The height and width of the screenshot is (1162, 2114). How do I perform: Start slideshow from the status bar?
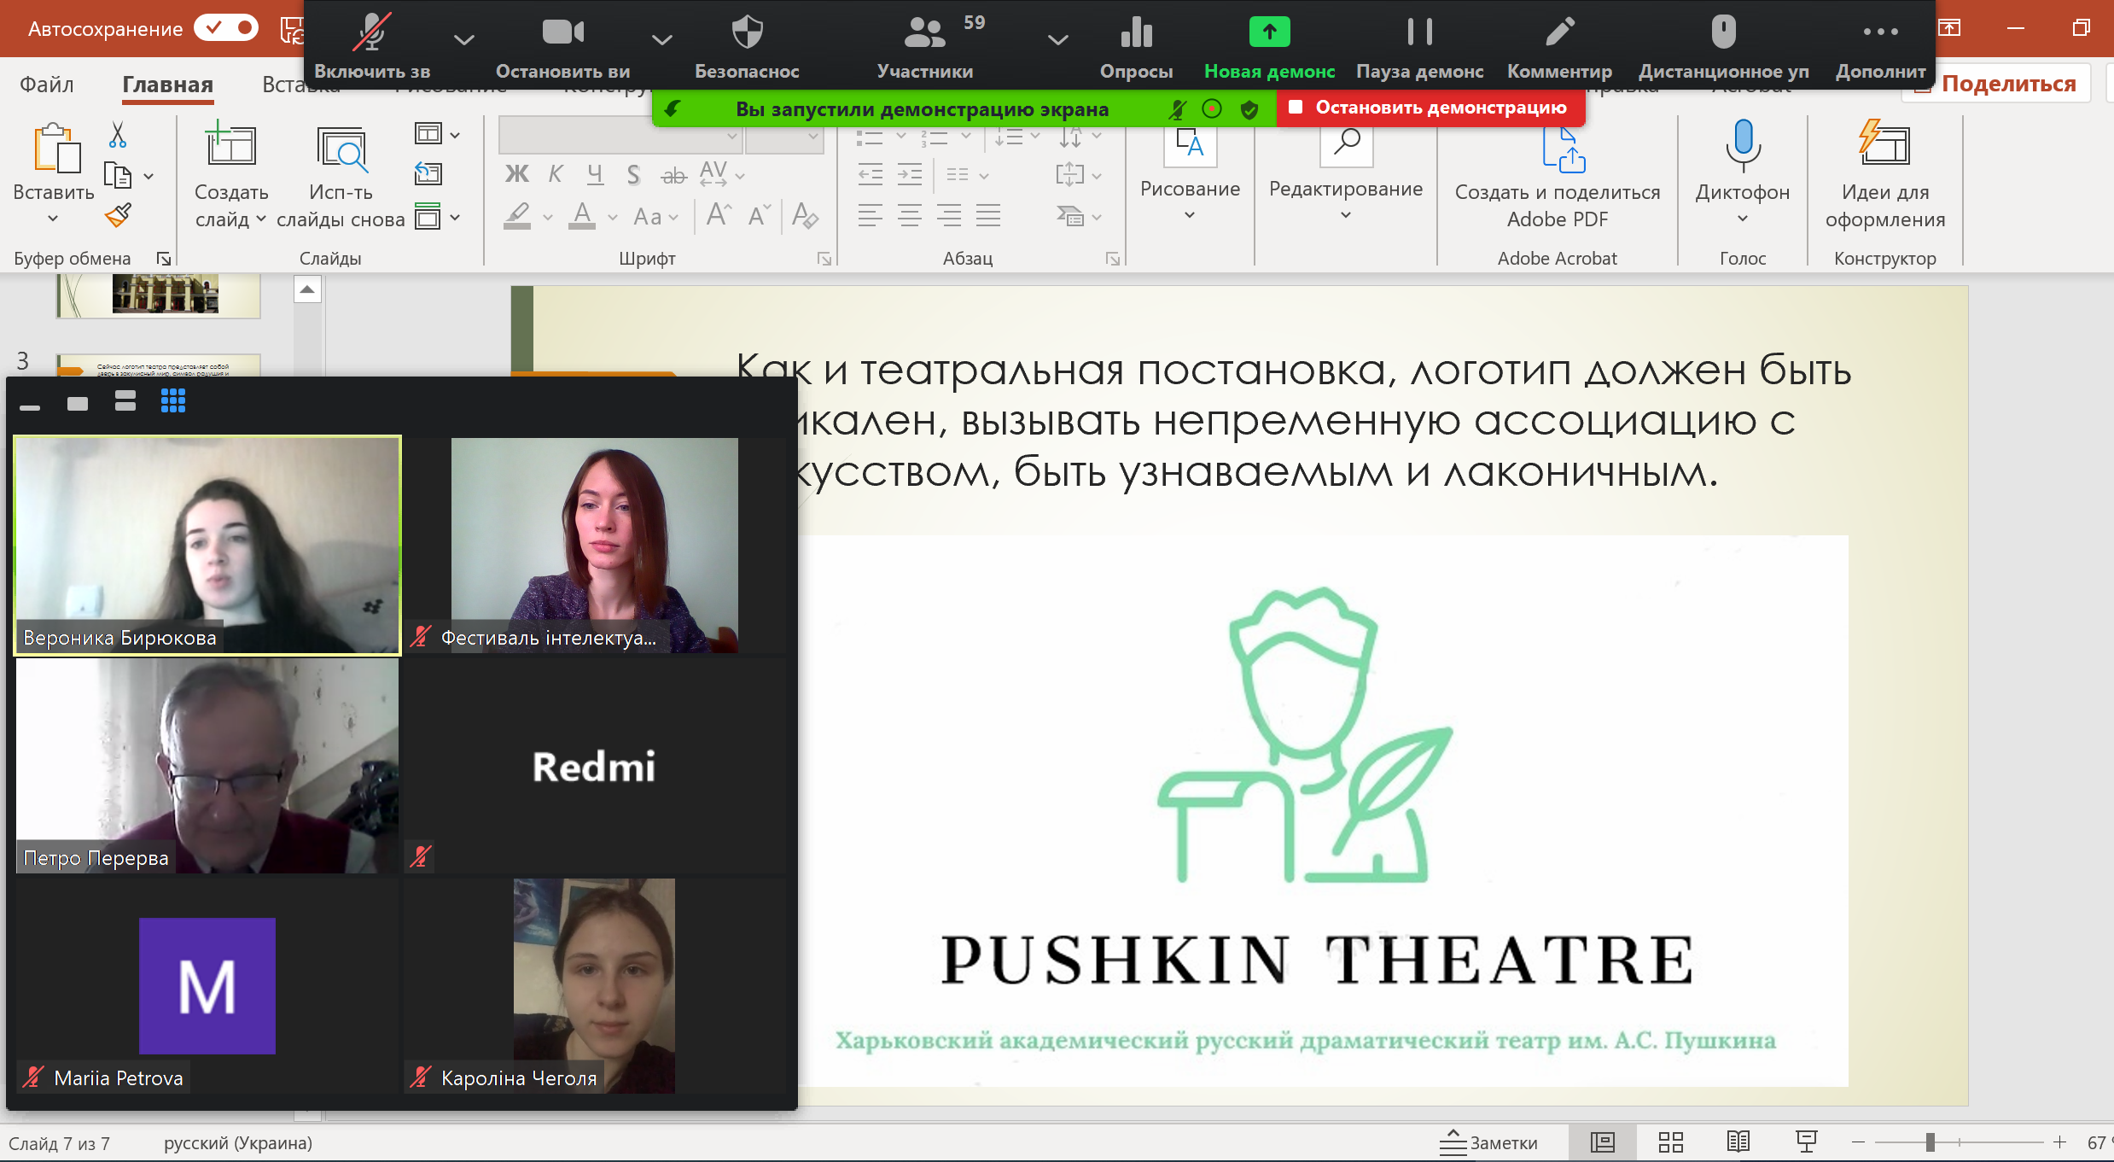[1806, 1142]
